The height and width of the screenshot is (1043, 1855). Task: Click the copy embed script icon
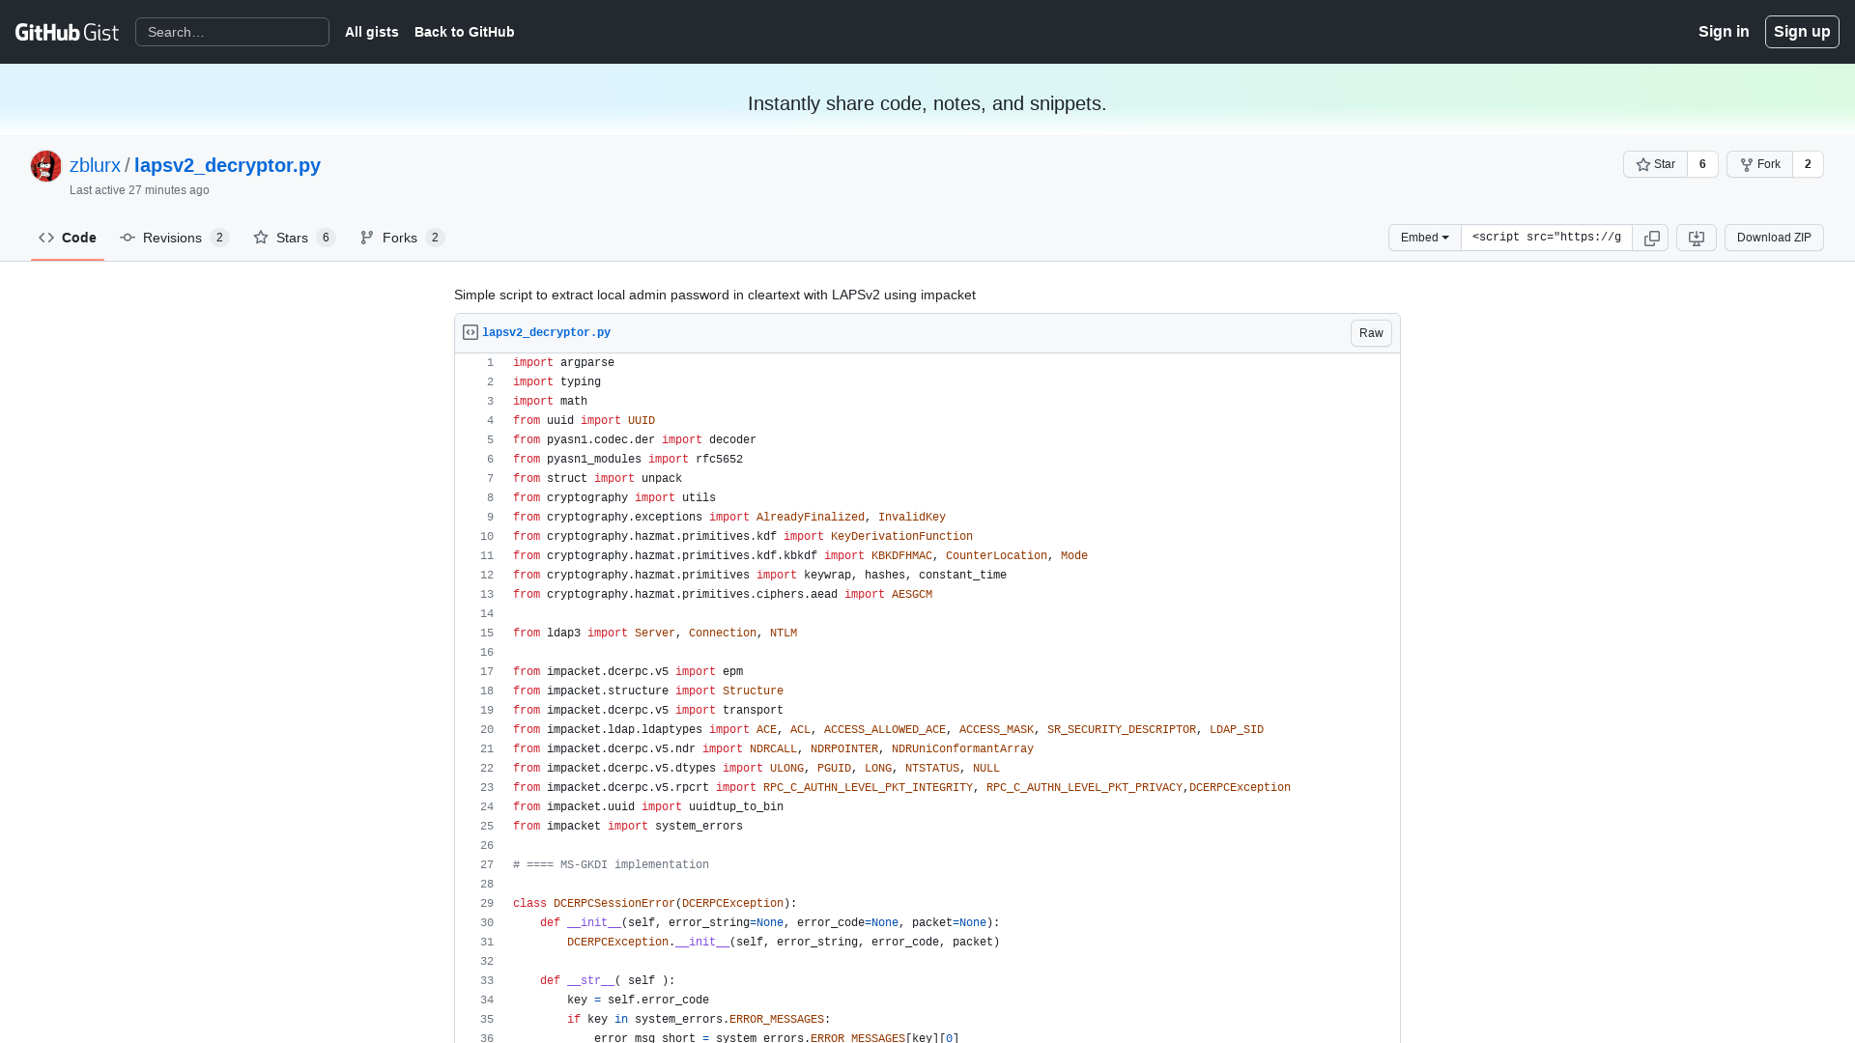coord(1651,237)
